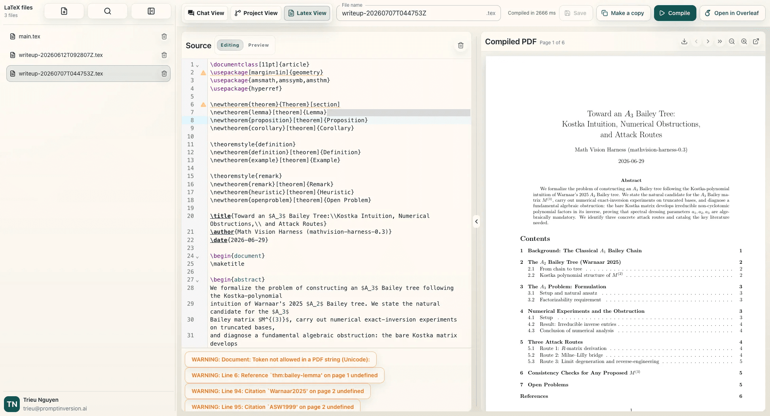The width and height of the screenshot is (770, 416).
Task: Click Open in Overleaf button
Action: (732, 13)
